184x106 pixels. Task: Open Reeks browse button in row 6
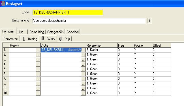coord(38,74)
